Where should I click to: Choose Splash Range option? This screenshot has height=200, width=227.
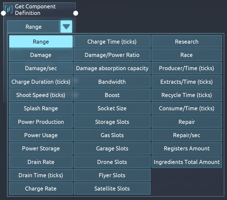coord(41,108)
